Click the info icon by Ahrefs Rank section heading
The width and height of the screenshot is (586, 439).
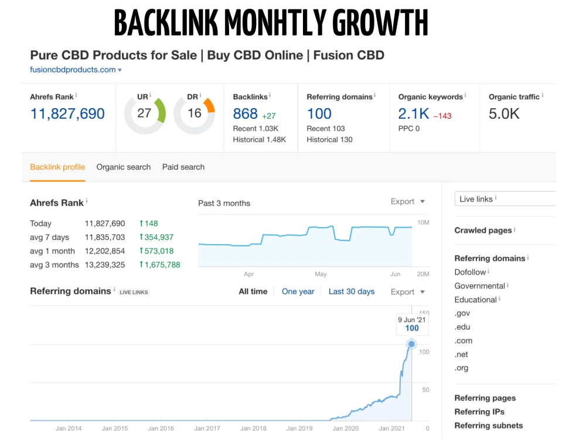click(x=87, y=201)
